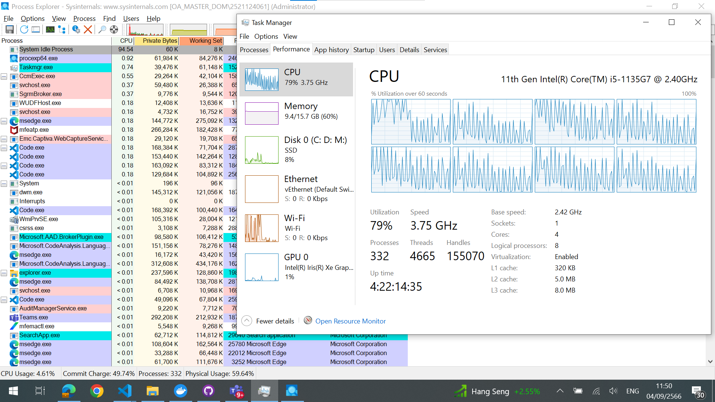Screen dimensions: 715x402
Task: Switch to the App history tab
Action: pos(331,50)
